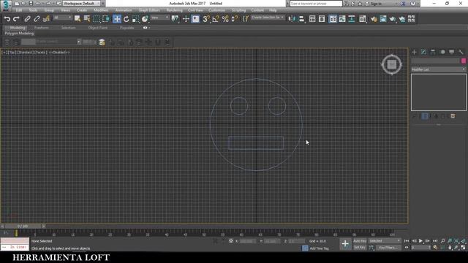Screen dimensions: 468x263
Task: Open the Rendered Frame Window icon
Action: click(x=383, y=19)
